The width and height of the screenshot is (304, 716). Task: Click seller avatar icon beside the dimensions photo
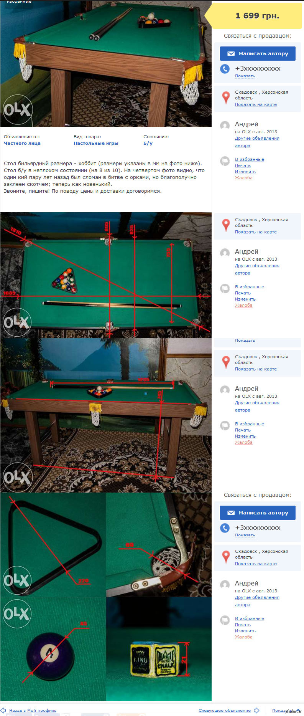pos(225,253)
